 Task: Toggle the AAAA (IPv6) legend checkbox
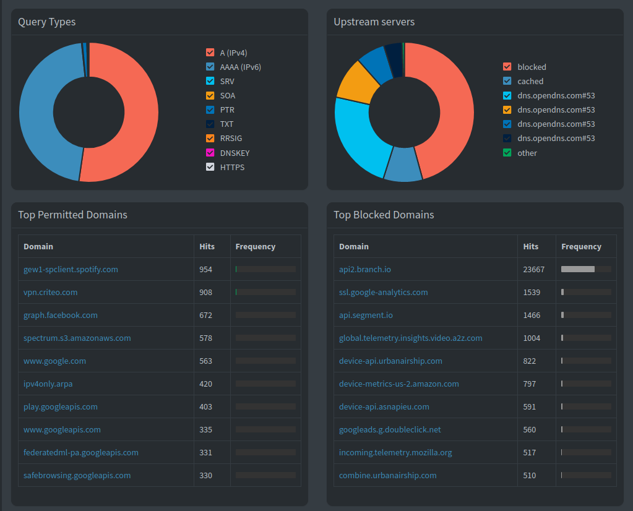(210, 67)
